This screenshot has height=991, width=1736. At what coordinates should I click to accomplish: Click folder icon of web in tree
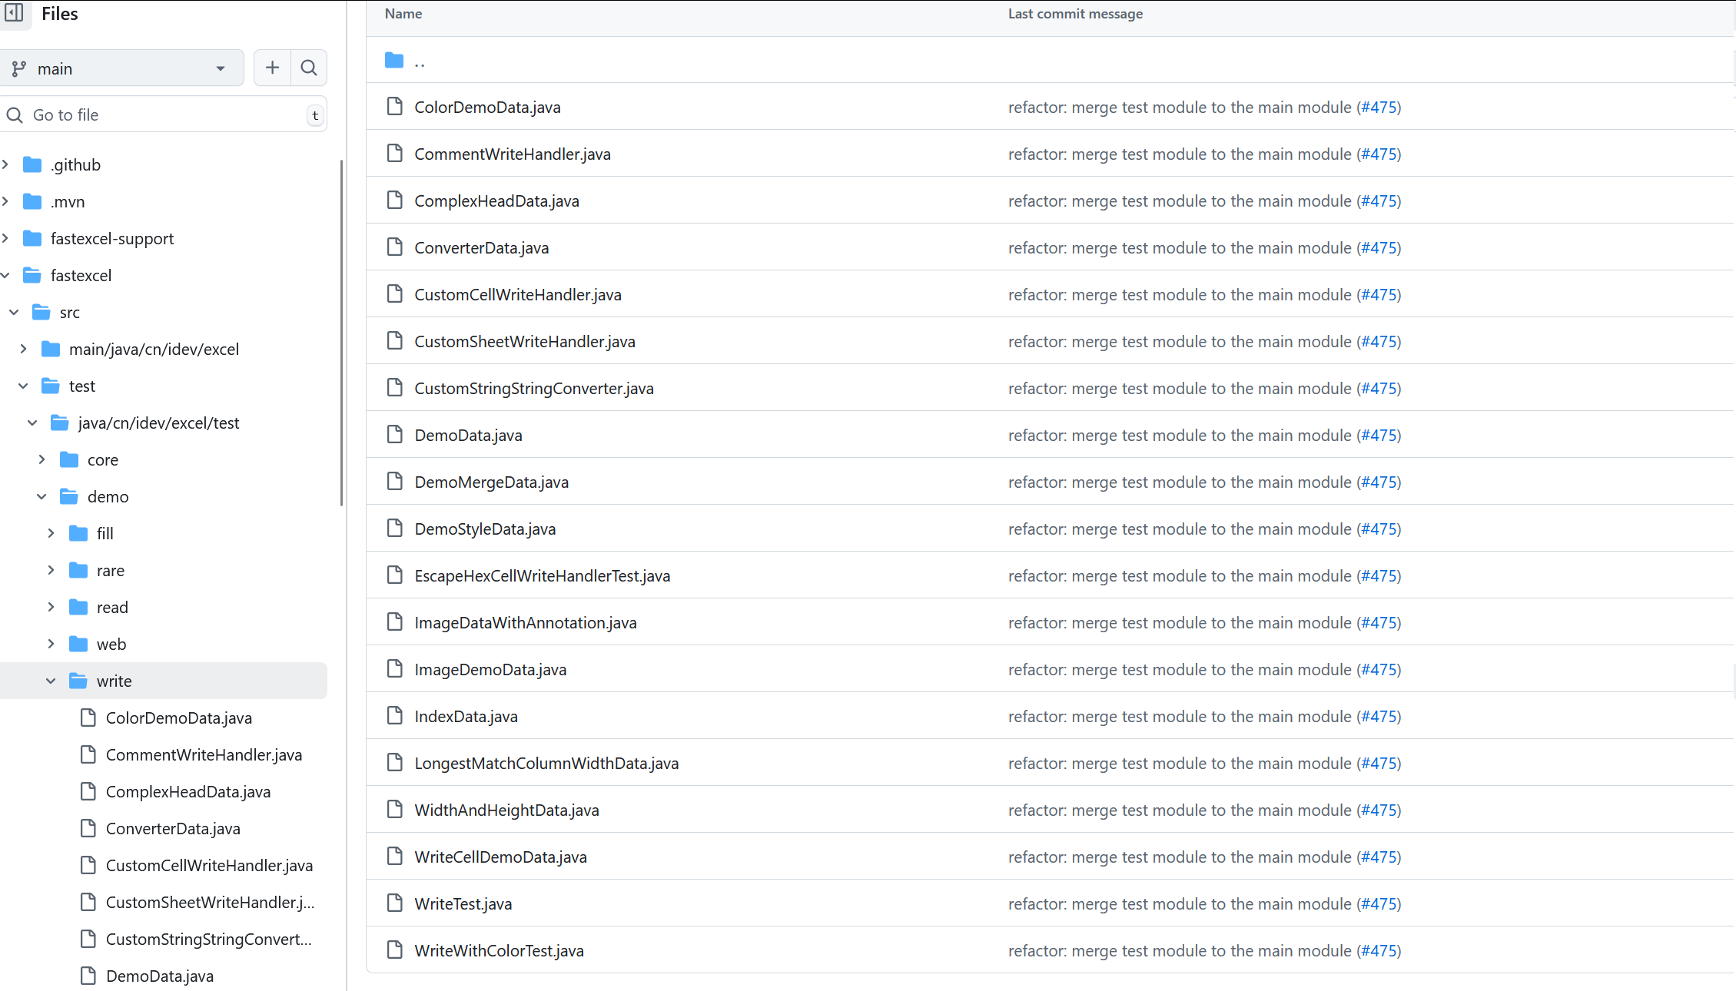point(78,644)
